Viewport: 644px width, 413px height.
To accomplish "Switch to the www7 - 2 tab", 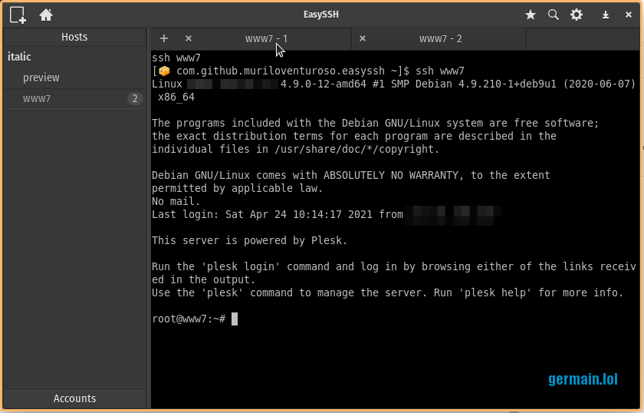I will pos(440,38).
